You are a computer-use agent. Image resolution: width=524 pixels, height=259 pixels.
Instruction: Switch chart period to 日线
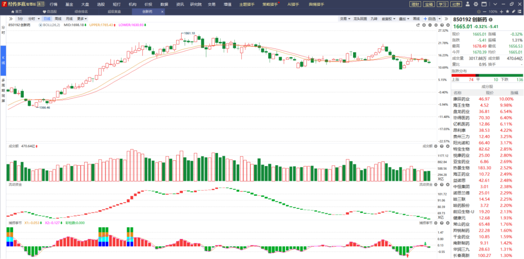(47, 18)
